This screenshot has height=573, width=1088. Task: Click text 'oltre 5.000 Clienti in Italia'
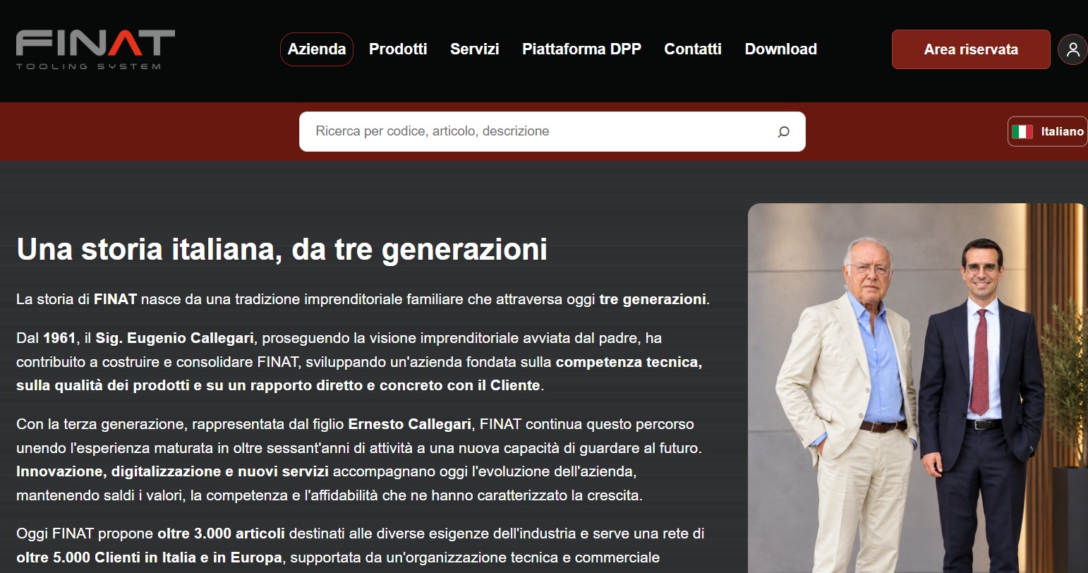click(x=106, y=557)
